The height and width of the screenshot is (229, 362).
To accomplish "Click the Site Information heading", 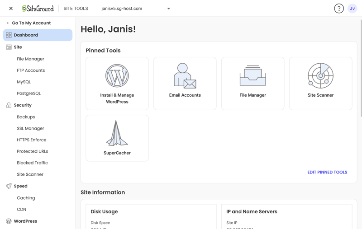I will coord(103,192).
